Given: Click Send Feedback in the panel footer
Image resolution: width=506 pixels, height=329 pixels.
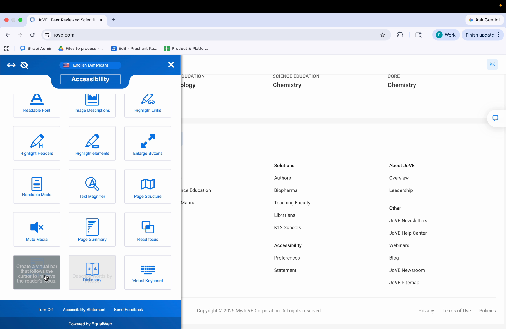Looking at the screenshot, I should [x=128, y=310].
